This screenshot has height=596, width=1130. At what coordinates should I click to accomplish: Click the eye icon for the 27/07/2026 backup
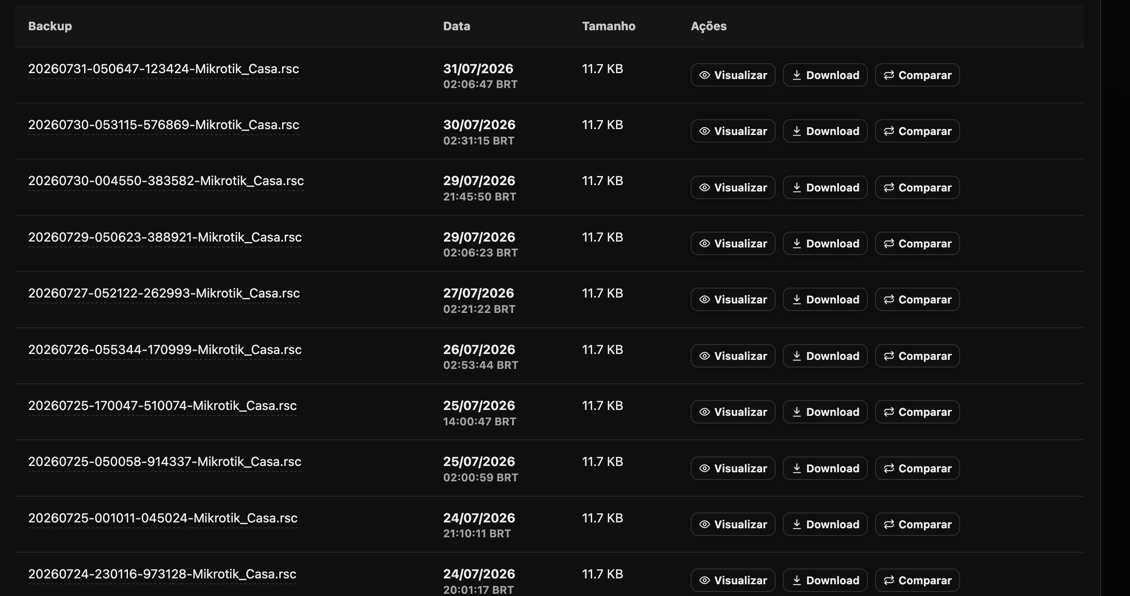[704, 299]
